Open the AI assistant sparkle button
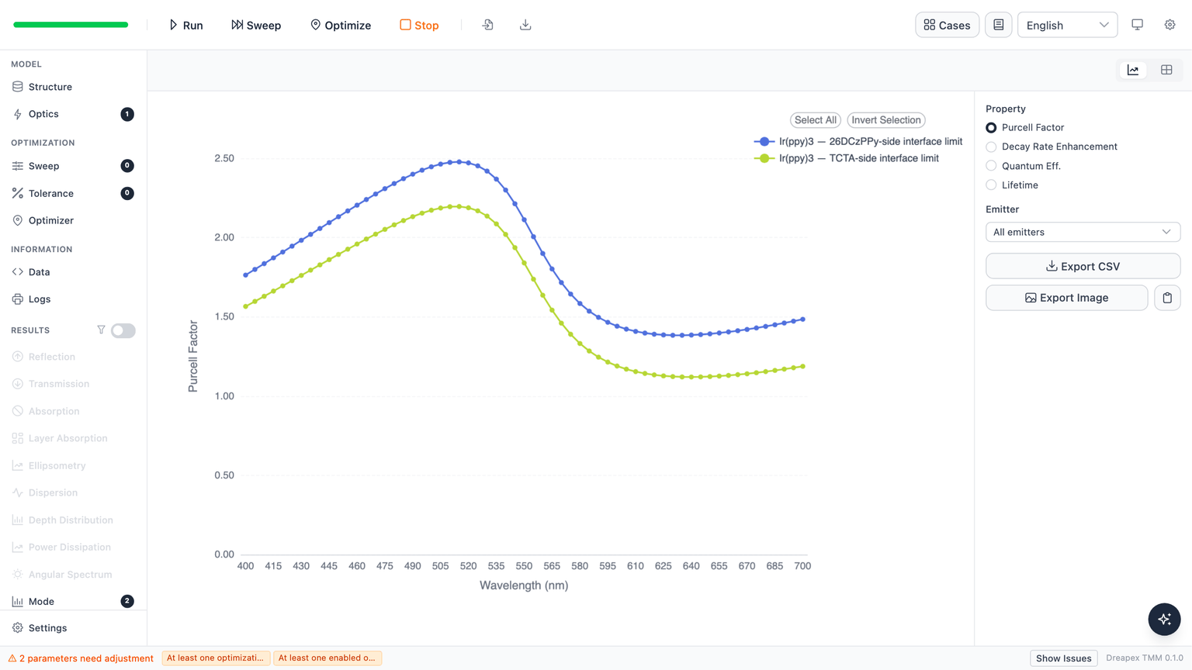1192x670 pixels. (x=1164, y=619)
